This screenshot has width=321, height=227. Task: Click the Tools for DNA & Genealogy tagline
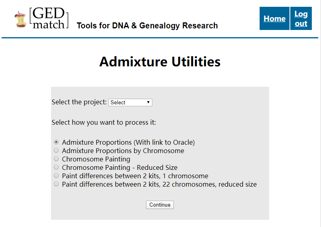coord(147,26)
